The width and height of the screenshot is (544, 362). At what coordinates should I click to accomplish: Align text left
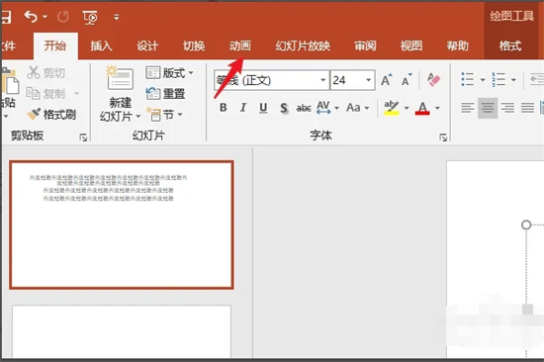click(x=467, y=108)
